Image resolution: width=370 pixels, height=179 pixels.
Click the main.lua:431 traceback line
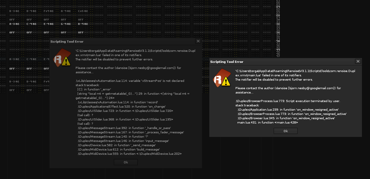pos(268,122)
